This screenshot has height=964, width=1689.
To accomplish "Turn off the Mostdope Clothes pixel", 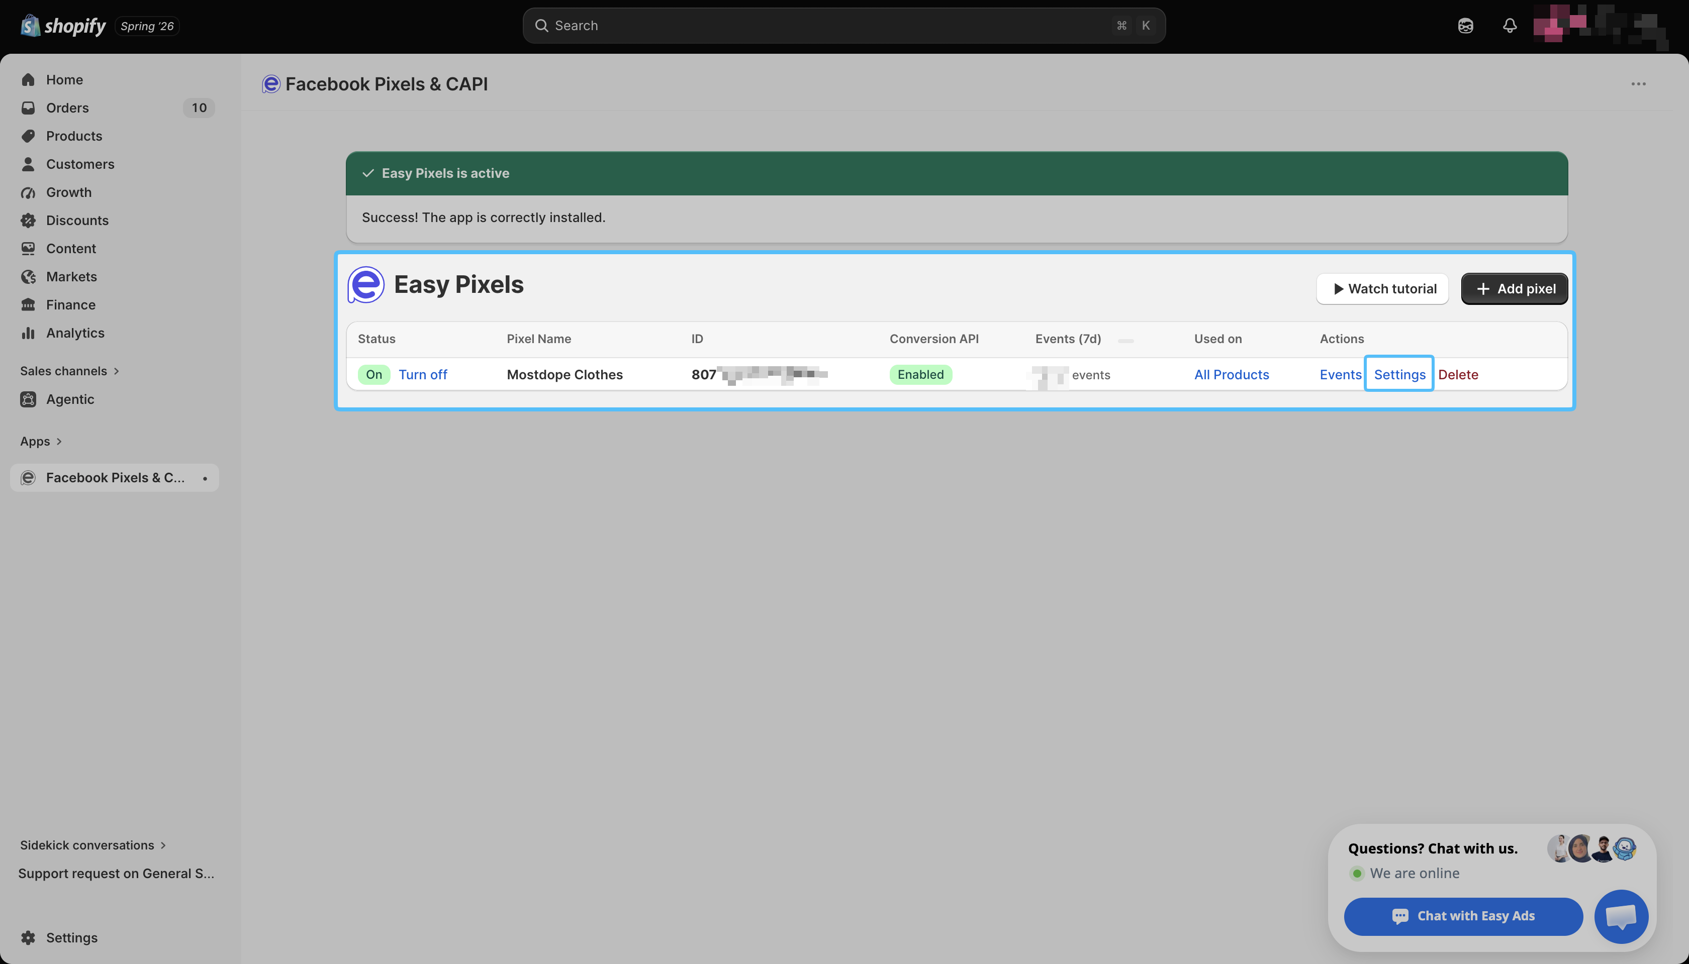I will coord(423,375).
